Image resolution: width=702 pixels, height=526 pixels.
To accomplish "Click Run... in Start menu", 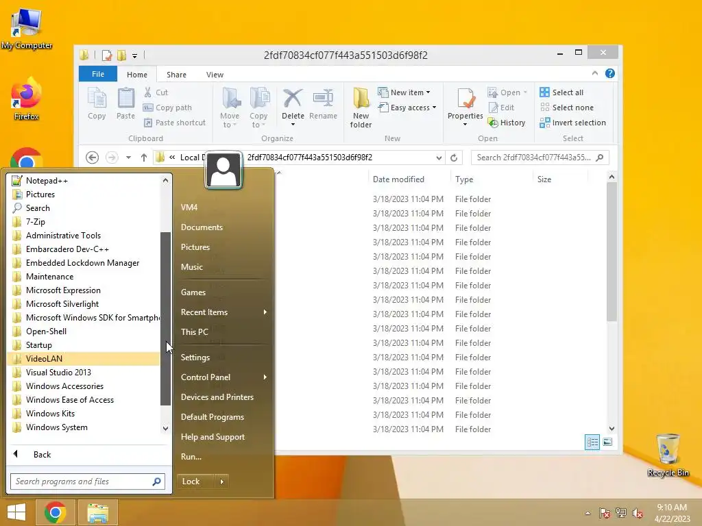I will point(191,457).
